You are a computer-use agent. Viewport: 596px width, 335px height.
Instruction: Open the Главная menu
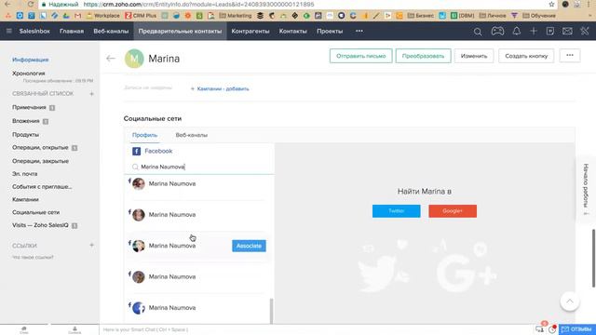point(72,31)
